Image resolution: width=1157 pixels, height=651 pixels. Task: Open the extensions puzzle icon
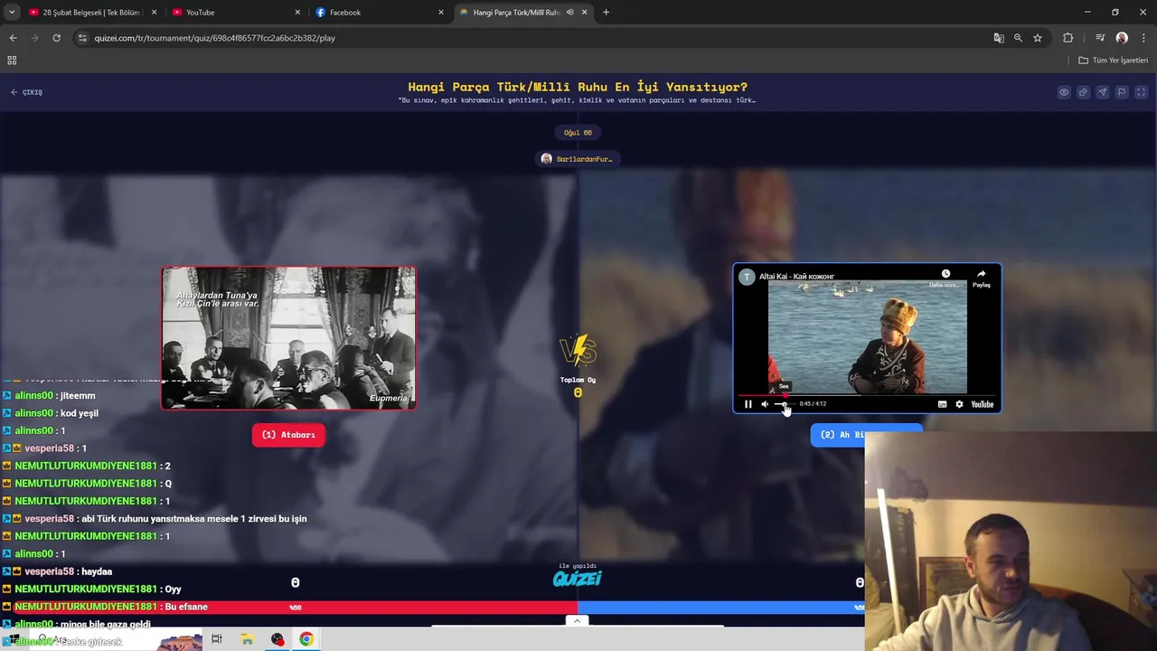[1068, 38]
